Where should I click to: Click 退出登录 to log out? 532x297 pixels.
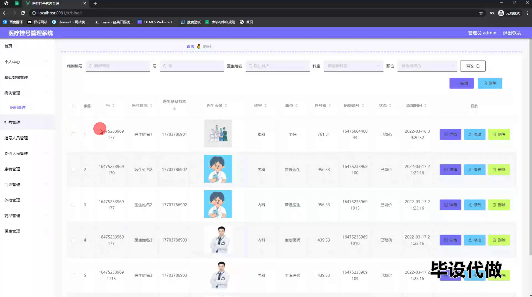[x=512, y=33]
